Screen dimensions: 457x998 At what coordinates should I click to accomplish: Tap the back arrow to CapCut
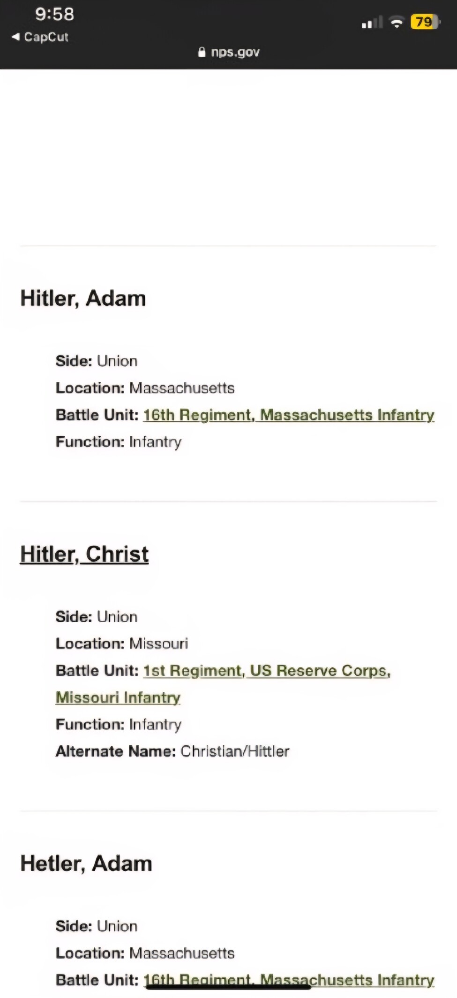pos(15,37)
